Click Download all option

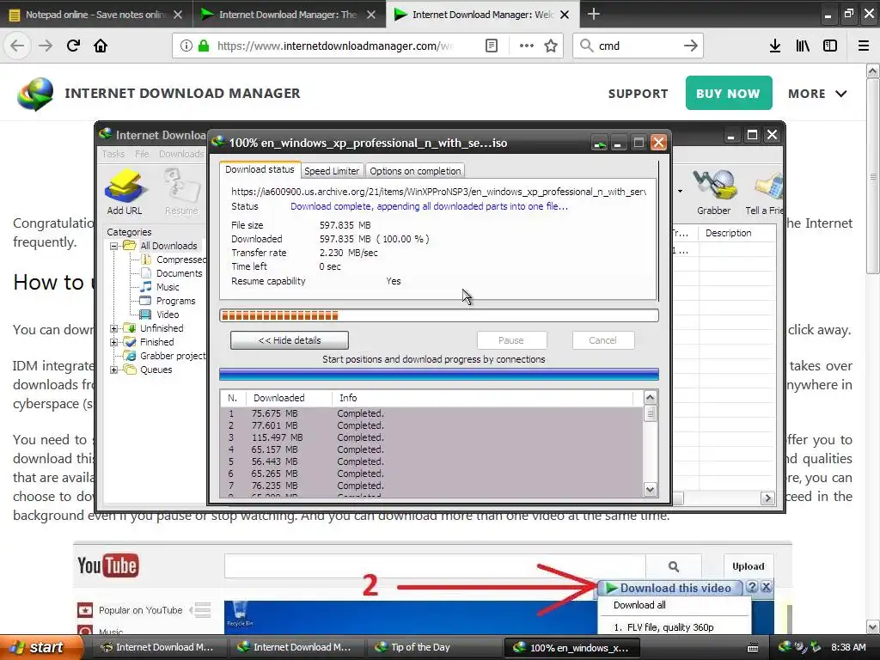click(639, 605)
